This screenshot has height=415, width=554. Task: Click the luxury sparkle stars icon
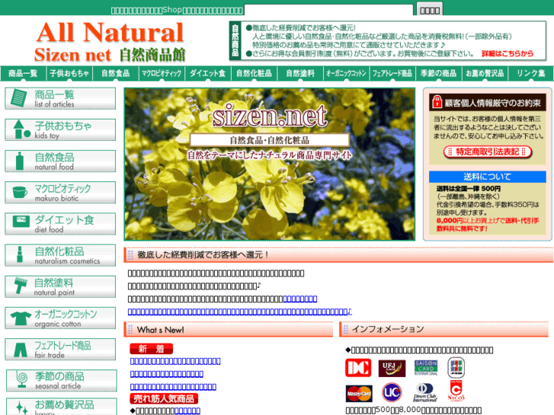21,407
